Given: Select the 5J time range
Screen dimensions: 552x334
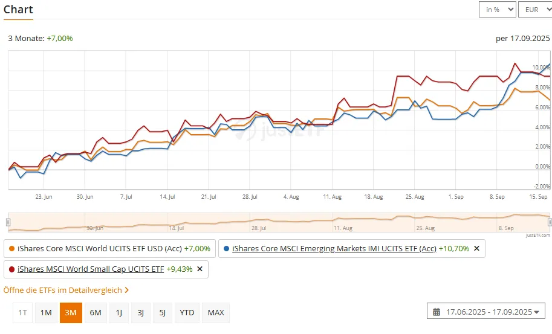Looking at the screenshot, I should 162,312.
